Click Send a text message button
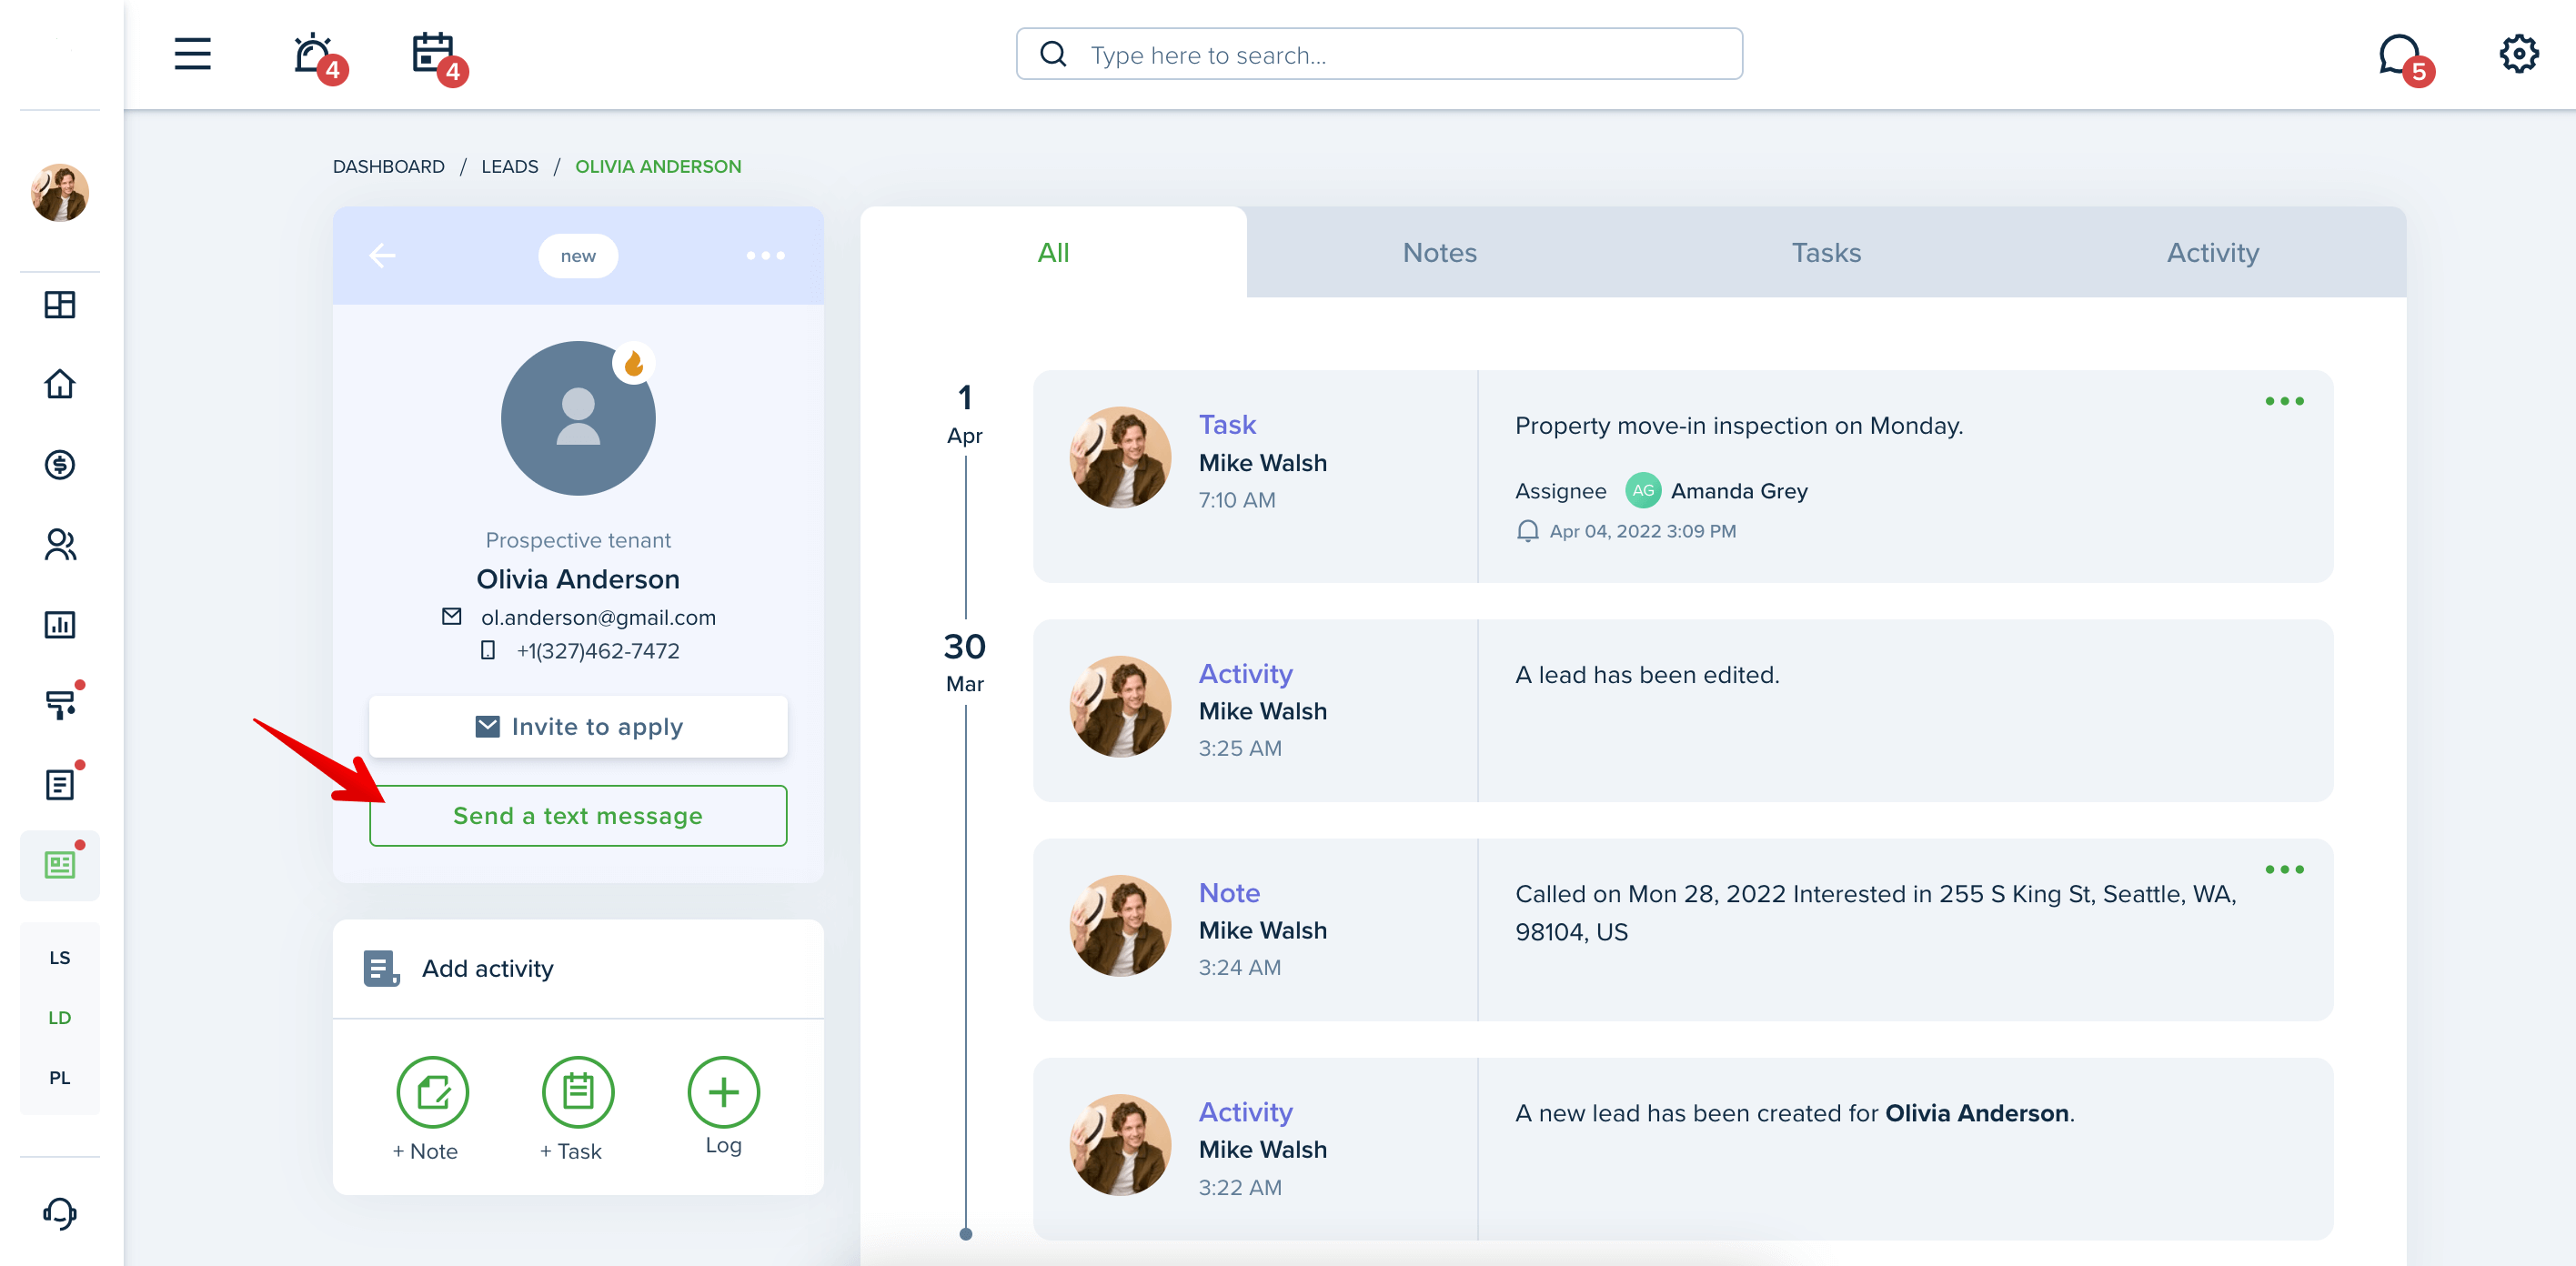Image resolution: width=2576 pixels, height=1266 pixels. pos(578,816)
